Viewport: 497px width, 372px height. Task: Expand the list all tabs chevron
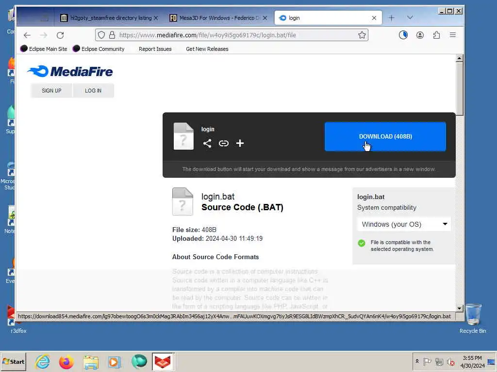[410, 17]
